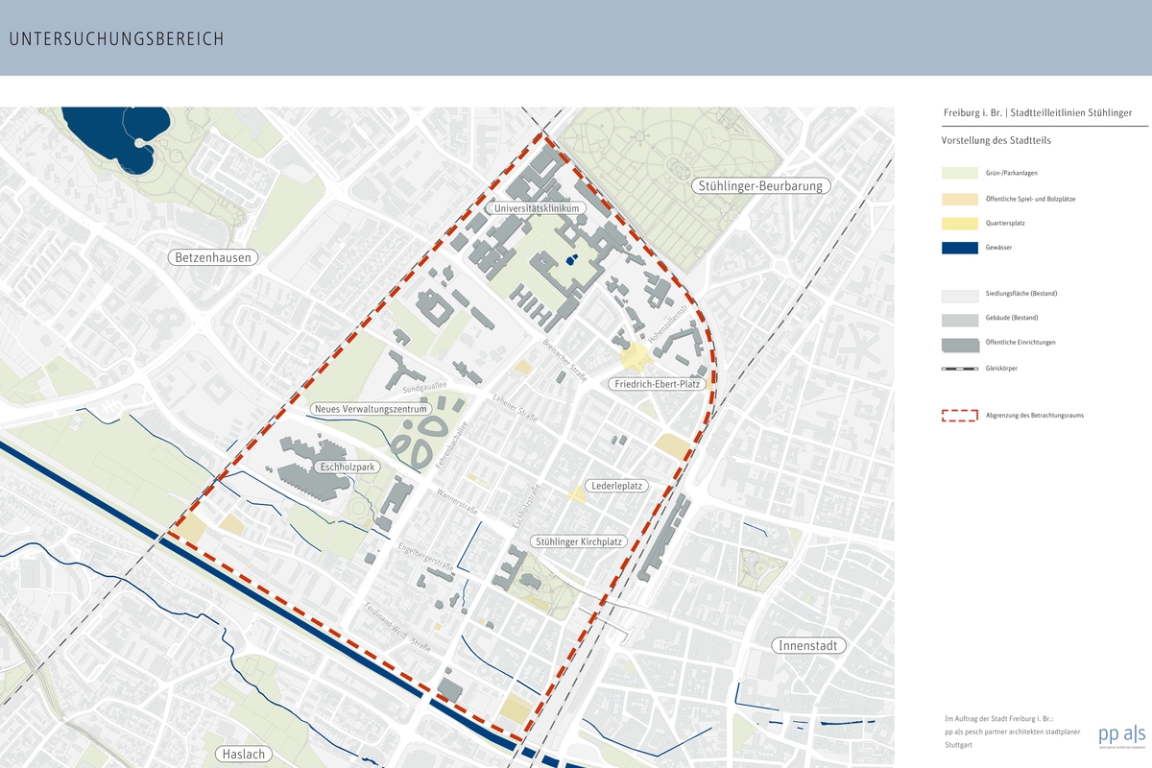Screen dimensions: 1152x768
Task: Select the 'Fehrenbachallee' street name
Action: [451, 445]
